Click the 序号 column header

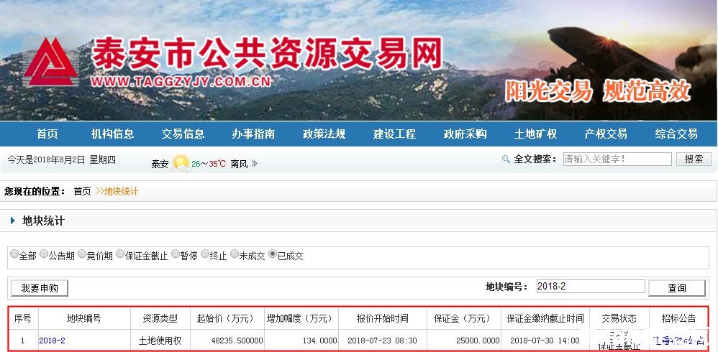pos(22,318)
